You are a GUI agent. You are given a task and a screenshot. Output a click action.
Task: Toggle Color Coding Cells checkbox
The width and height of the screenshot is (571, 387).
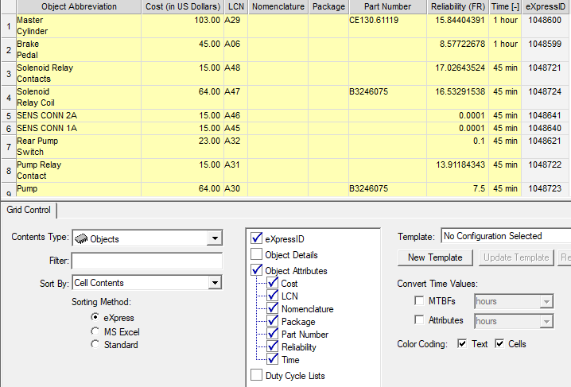pyautogui.click(x=499, y=344)
